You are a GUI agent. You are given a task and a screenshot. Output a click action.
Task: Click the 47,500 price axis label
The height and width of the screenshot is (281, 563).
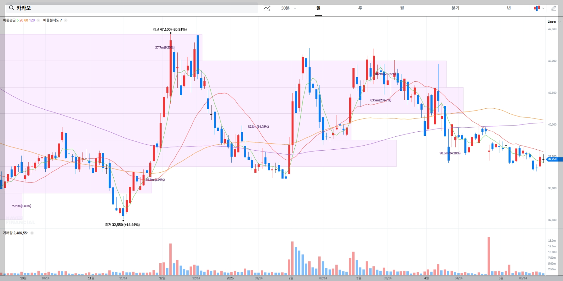click(x=552, y=29)
